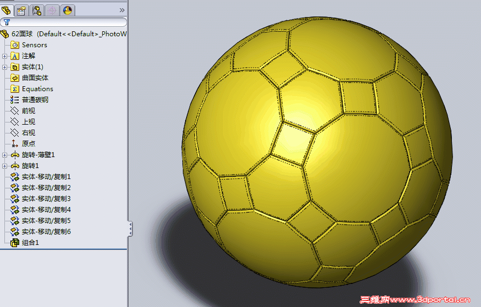
Task: Click the 旋转1 revolve icon
Action: pos(15,166)
